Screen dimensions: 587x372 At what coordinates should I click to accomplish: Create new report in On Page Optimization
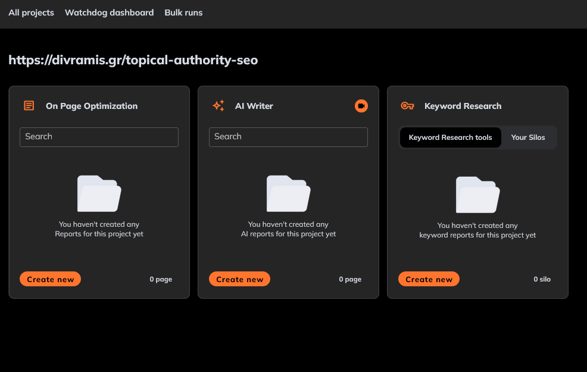pos(50,279)
